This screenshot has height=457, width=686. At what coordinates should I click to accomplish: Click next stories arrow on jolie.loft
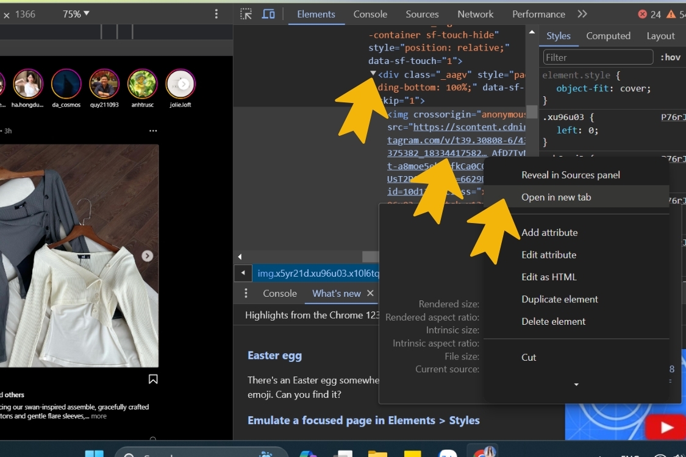point(184,83)
